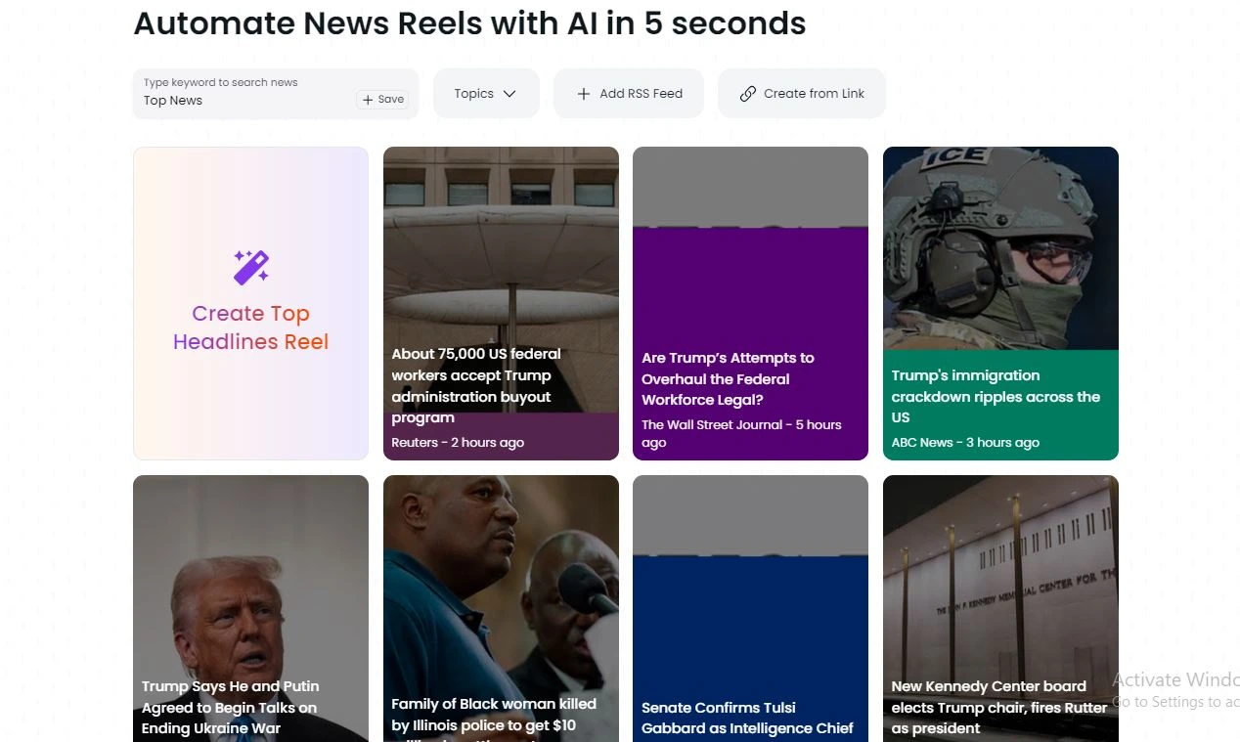Image resolution: width=1240 pixels, height=742 pixels.
Task: Create Top Headlines Reel card
Action: [250, 303]
